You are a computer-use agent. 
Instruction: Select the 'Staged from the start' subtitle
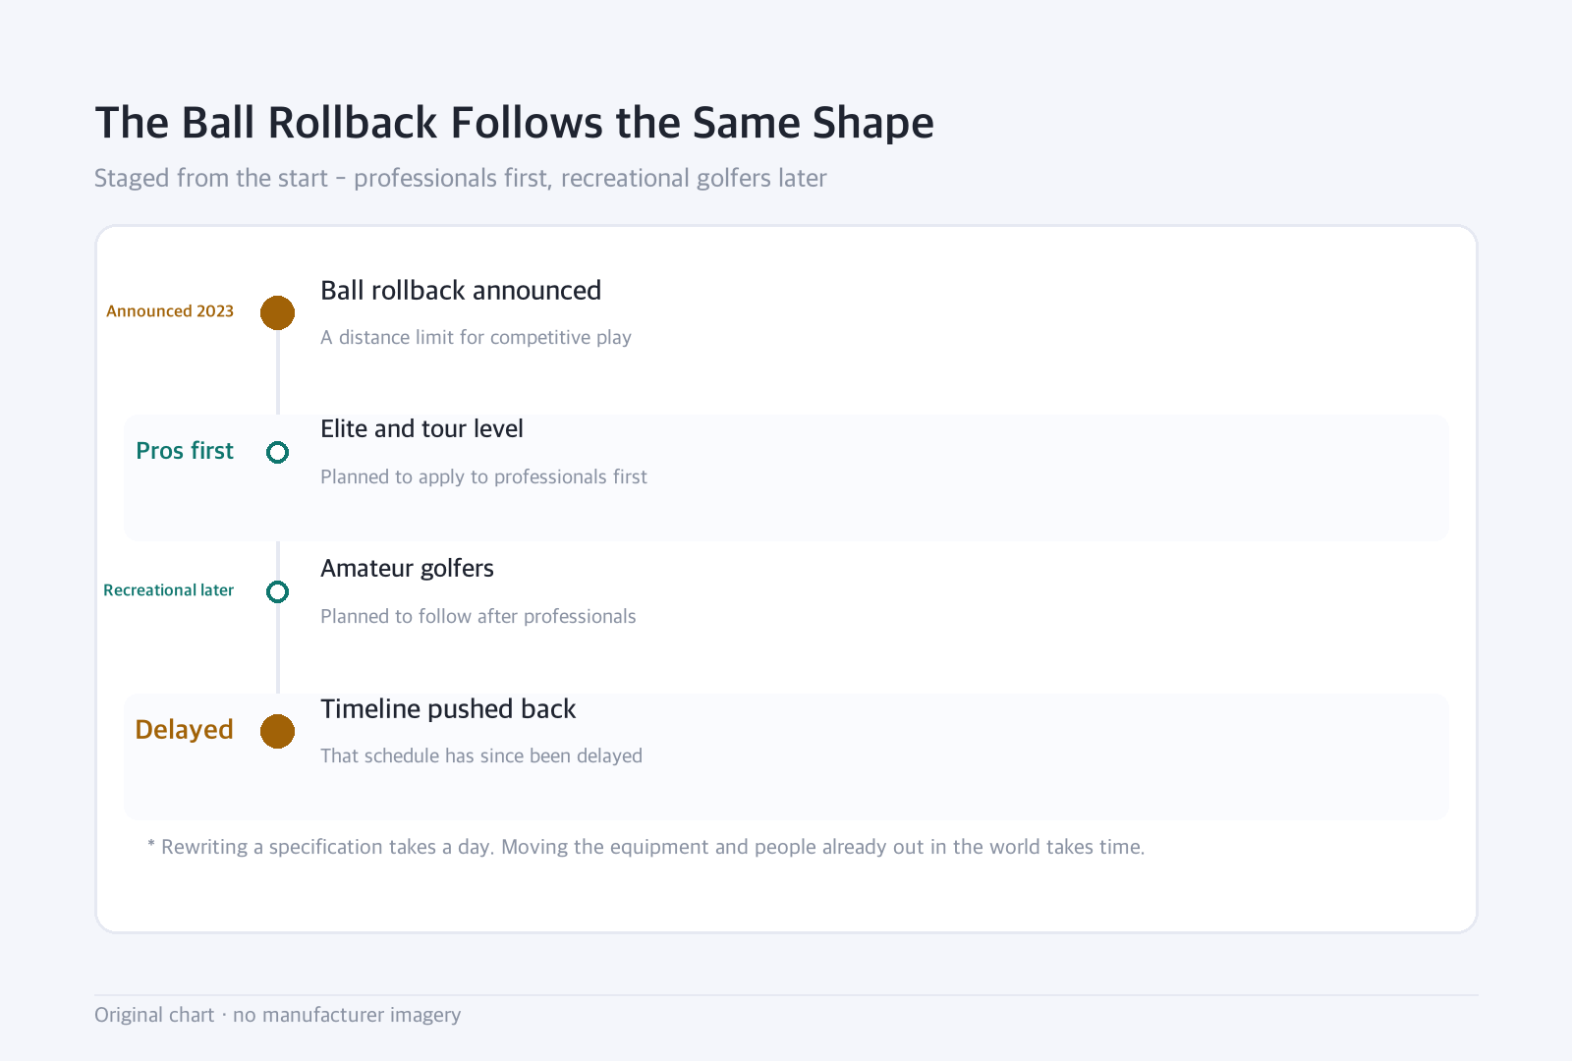coord(460,178)
